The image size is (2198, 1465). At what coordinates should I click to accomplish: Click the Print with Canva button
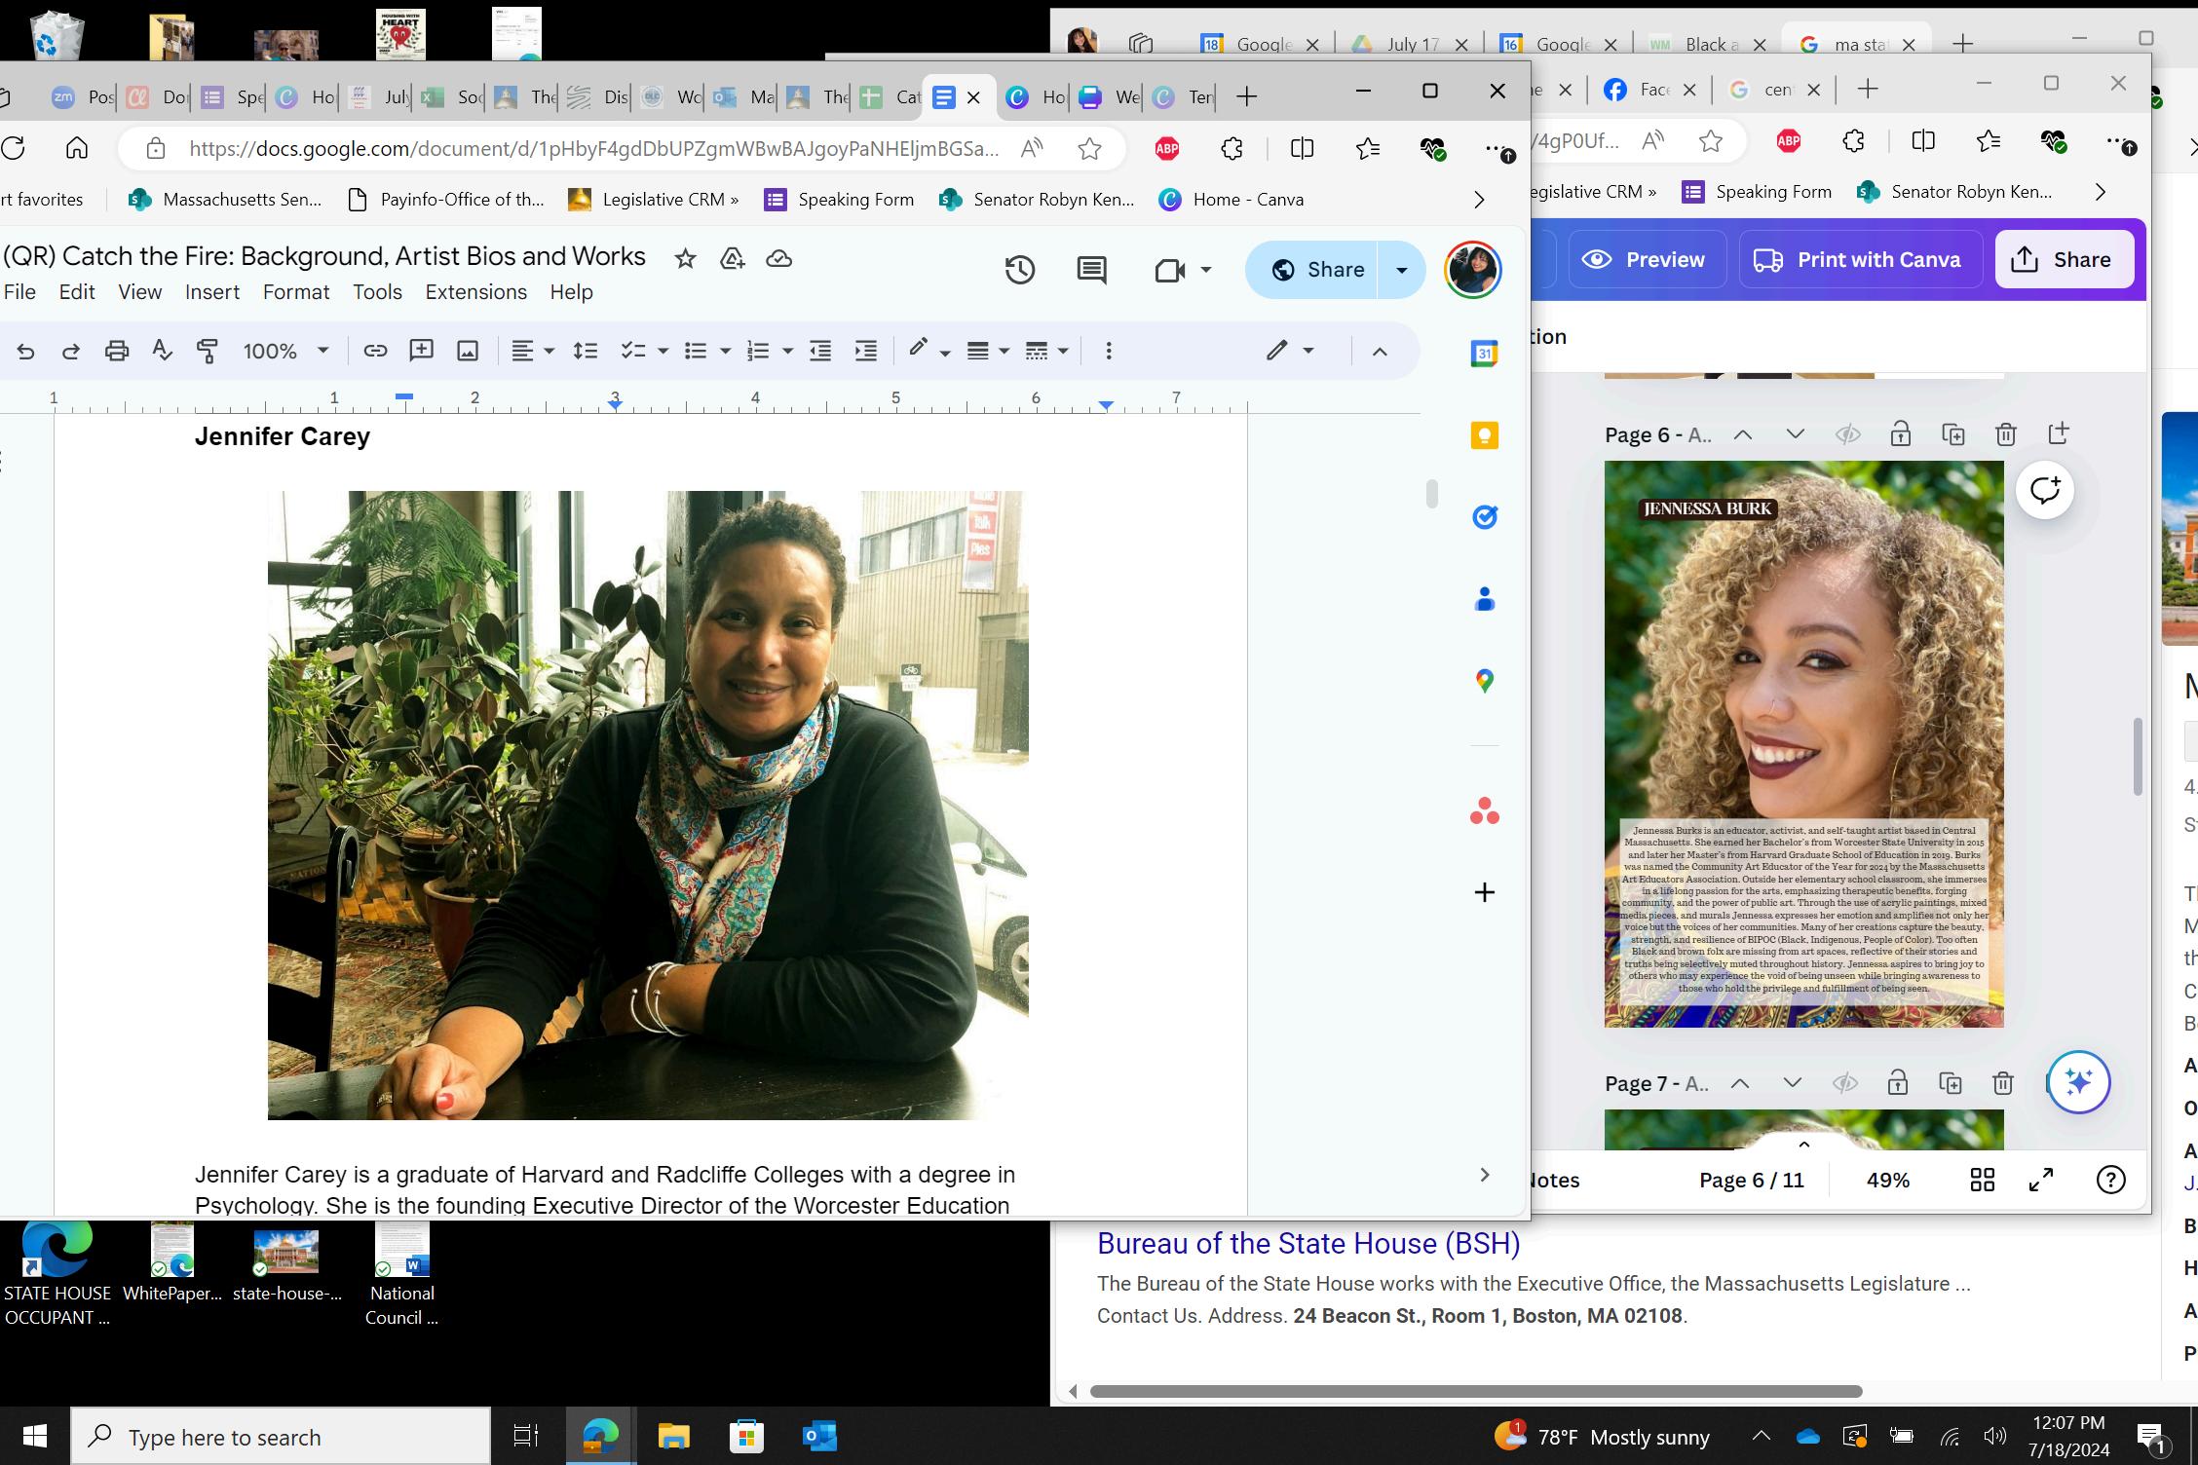point(1860,259)
